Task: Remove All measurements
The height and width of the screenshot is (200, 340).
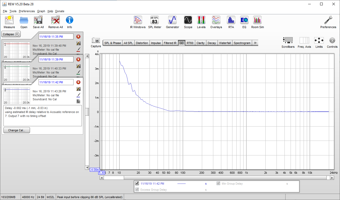Action: tap(56, 22)
